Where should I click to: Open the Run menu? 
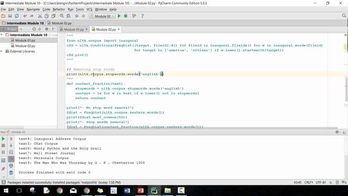click(x=71, y=9)
